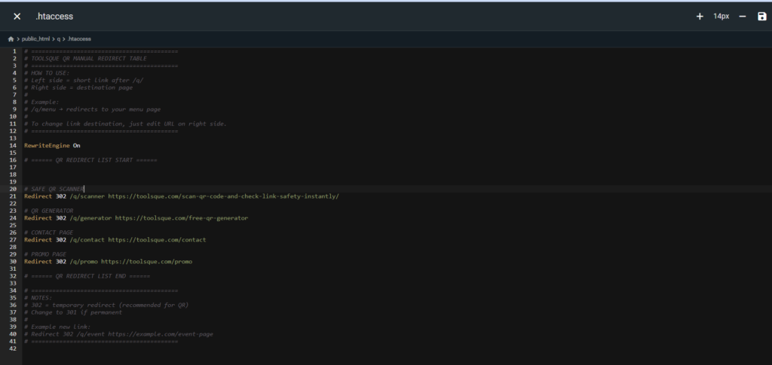This screenshot has height=365, width=772.
Task: Save file with floppy disk icon
Action: [762, 17]
